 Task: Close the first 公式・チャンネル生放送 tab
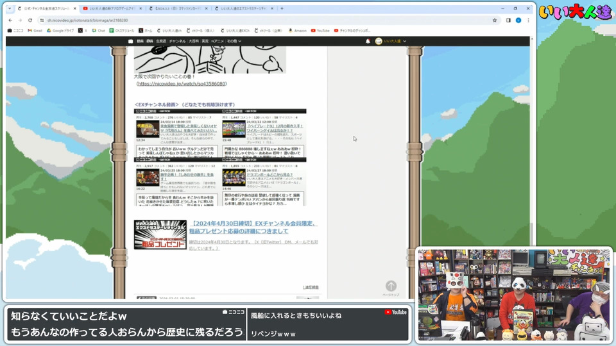(75, 8)
